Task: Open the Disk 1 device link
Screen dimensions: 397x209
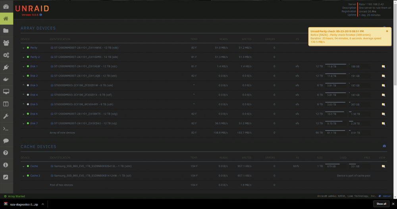Action: 34,66
